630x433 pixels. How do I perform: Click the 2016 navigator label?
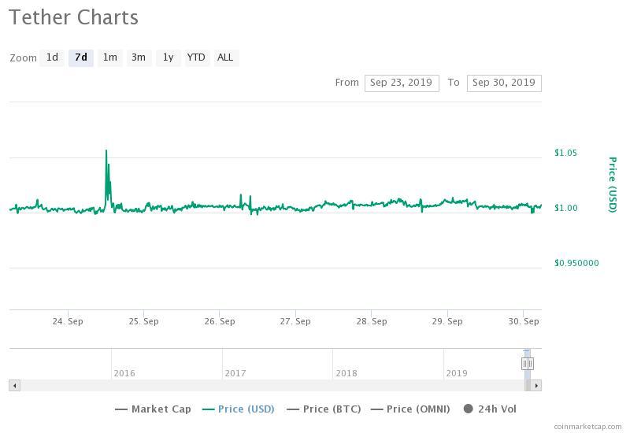[x=124, y=373]
